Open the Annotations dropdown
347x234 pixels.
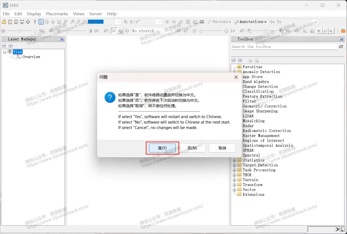pos(251,22)
